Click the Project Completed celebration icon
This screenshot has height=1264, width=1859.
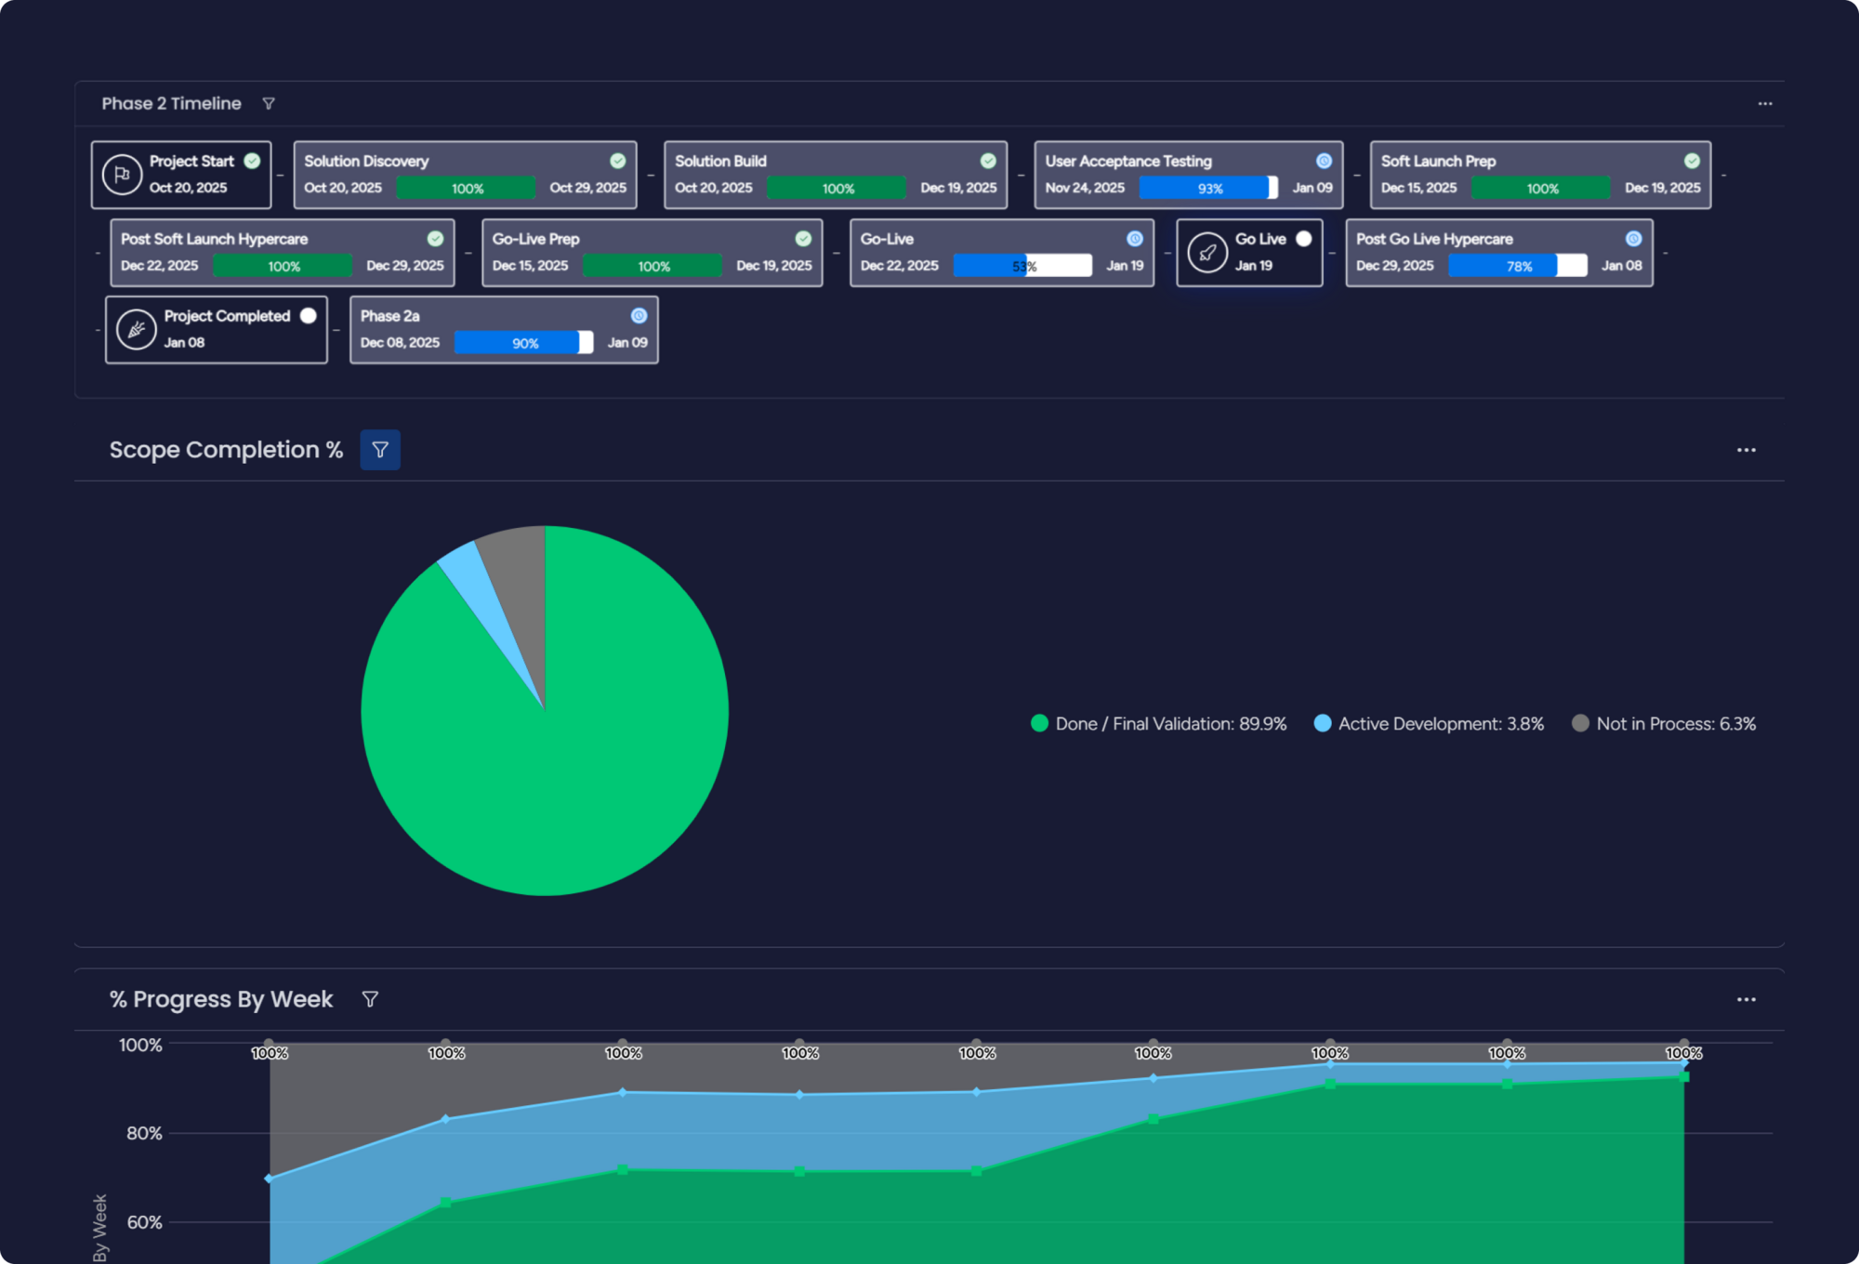(x=137, y=329)
